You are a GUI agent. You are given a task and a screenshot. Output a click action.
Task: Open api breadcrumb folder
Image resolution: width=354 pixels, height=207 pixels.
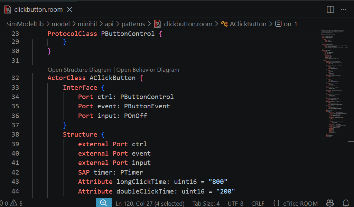[109, 24]
